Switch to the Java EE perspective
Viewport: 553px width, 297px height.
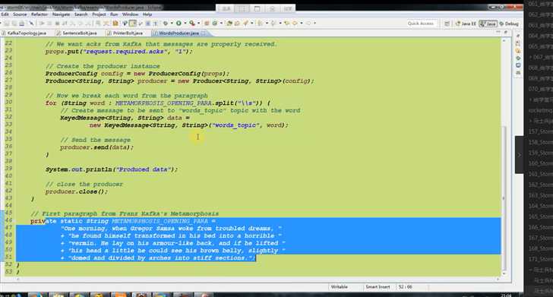[x=466, y=24]
